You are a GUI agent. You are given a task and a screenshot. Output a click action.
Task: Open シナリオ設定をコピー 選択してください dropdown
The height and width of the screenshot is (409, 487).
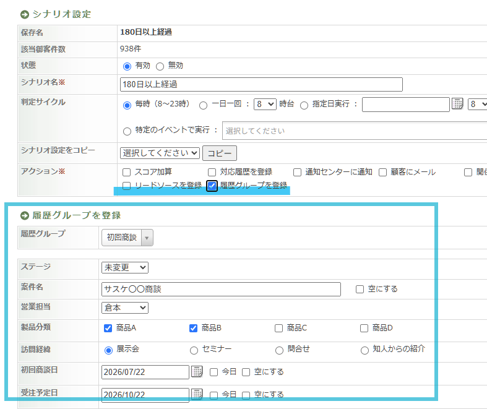pos(160,153)
